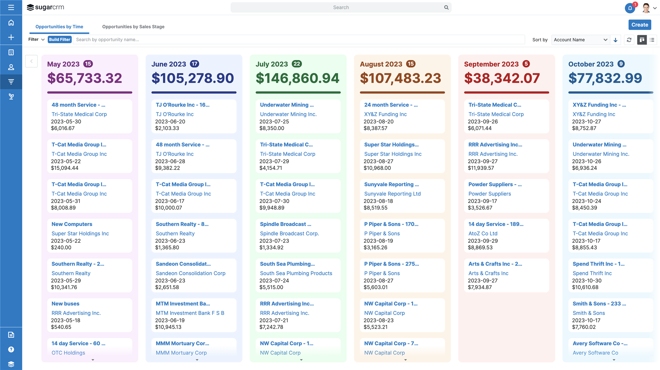Expand the user profile menu chevron

655,8
